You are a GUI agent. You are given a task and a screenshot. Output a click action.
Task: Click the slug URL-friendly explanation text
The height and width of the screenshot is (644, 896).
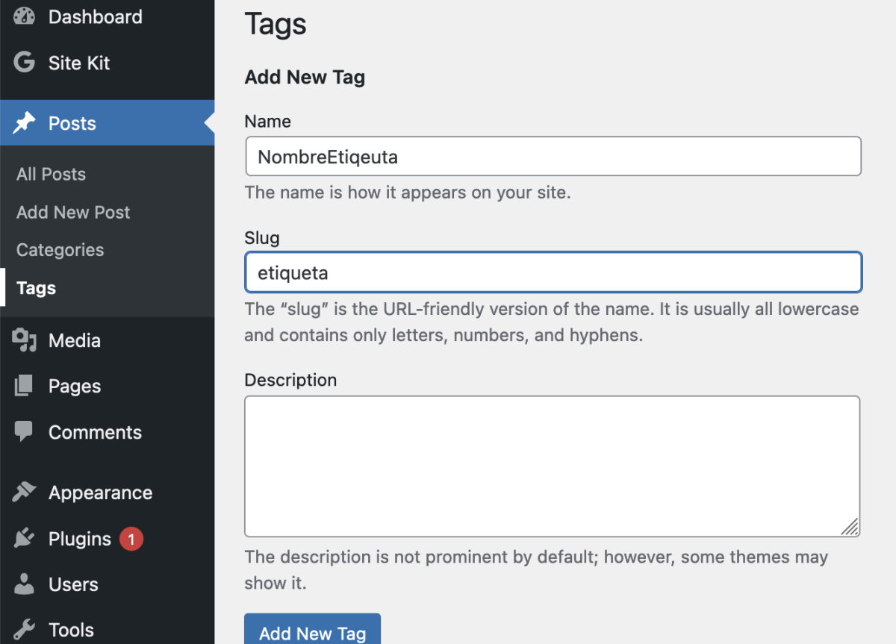coord(552,322)
